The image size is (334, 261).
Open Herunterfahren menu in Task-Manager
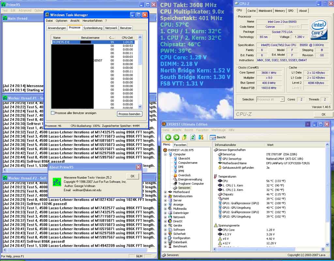pyautogui.click(x=92, y=21)
